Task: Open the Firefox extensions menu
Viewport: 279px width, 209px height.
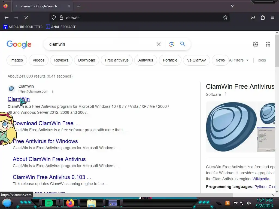Action: [x=263, y=18]
